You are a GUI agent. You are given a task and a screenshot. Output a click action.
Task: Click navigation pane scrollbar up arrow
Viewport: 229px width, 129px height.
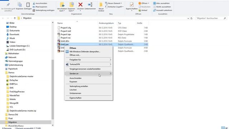[x=53, y=23]
